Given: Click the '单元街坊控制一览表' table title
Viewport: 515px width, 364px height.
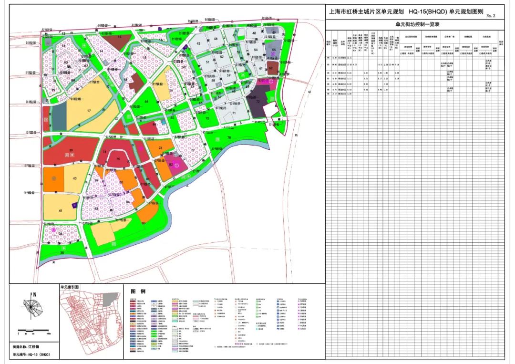Looking at the screenshot, I should tap(417, 25).
